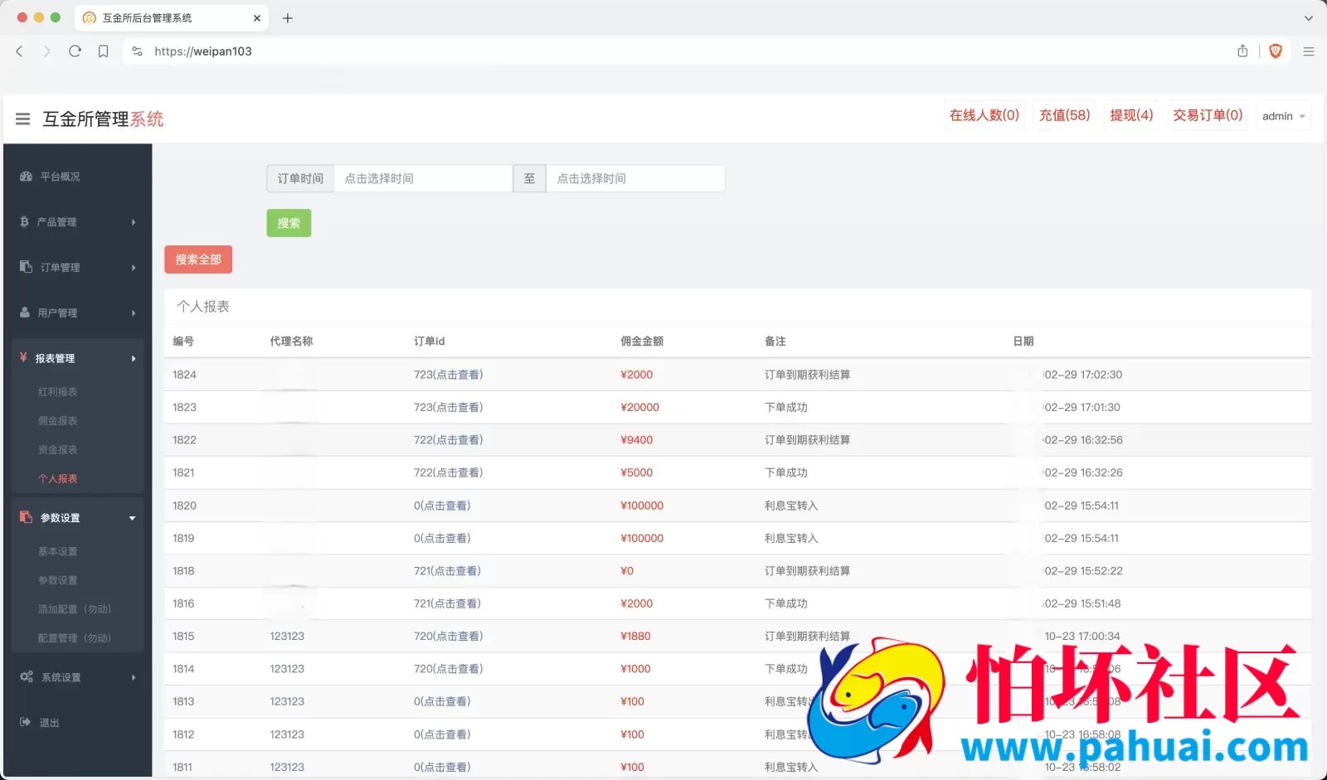Click the bookmark icon in the toolbar

(x=103, y=51)
